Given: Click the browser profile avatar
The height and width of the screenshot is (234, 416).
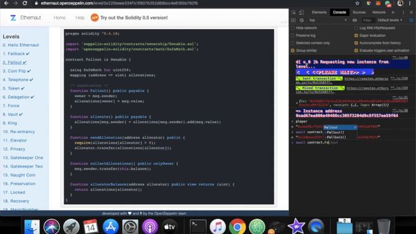Looking at the screenshot, I should click(x=400, y=3).
